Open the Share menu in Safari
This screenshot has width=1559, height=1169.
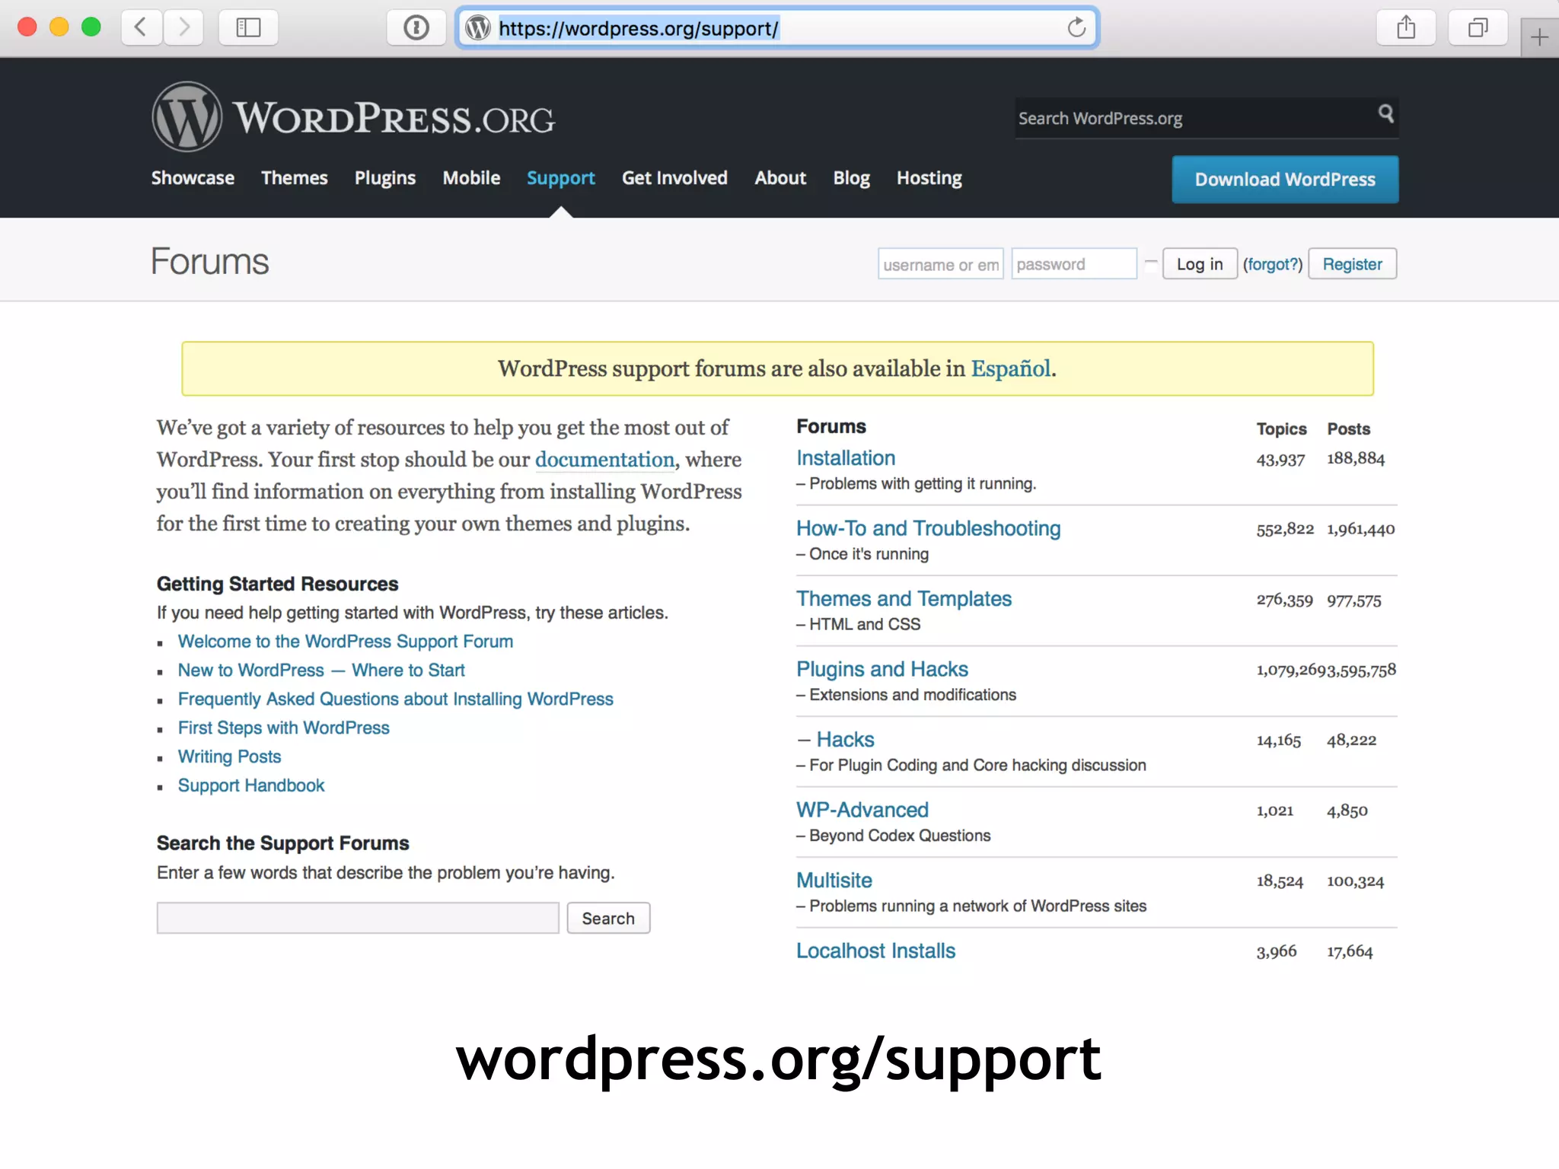coord(1406,28)
